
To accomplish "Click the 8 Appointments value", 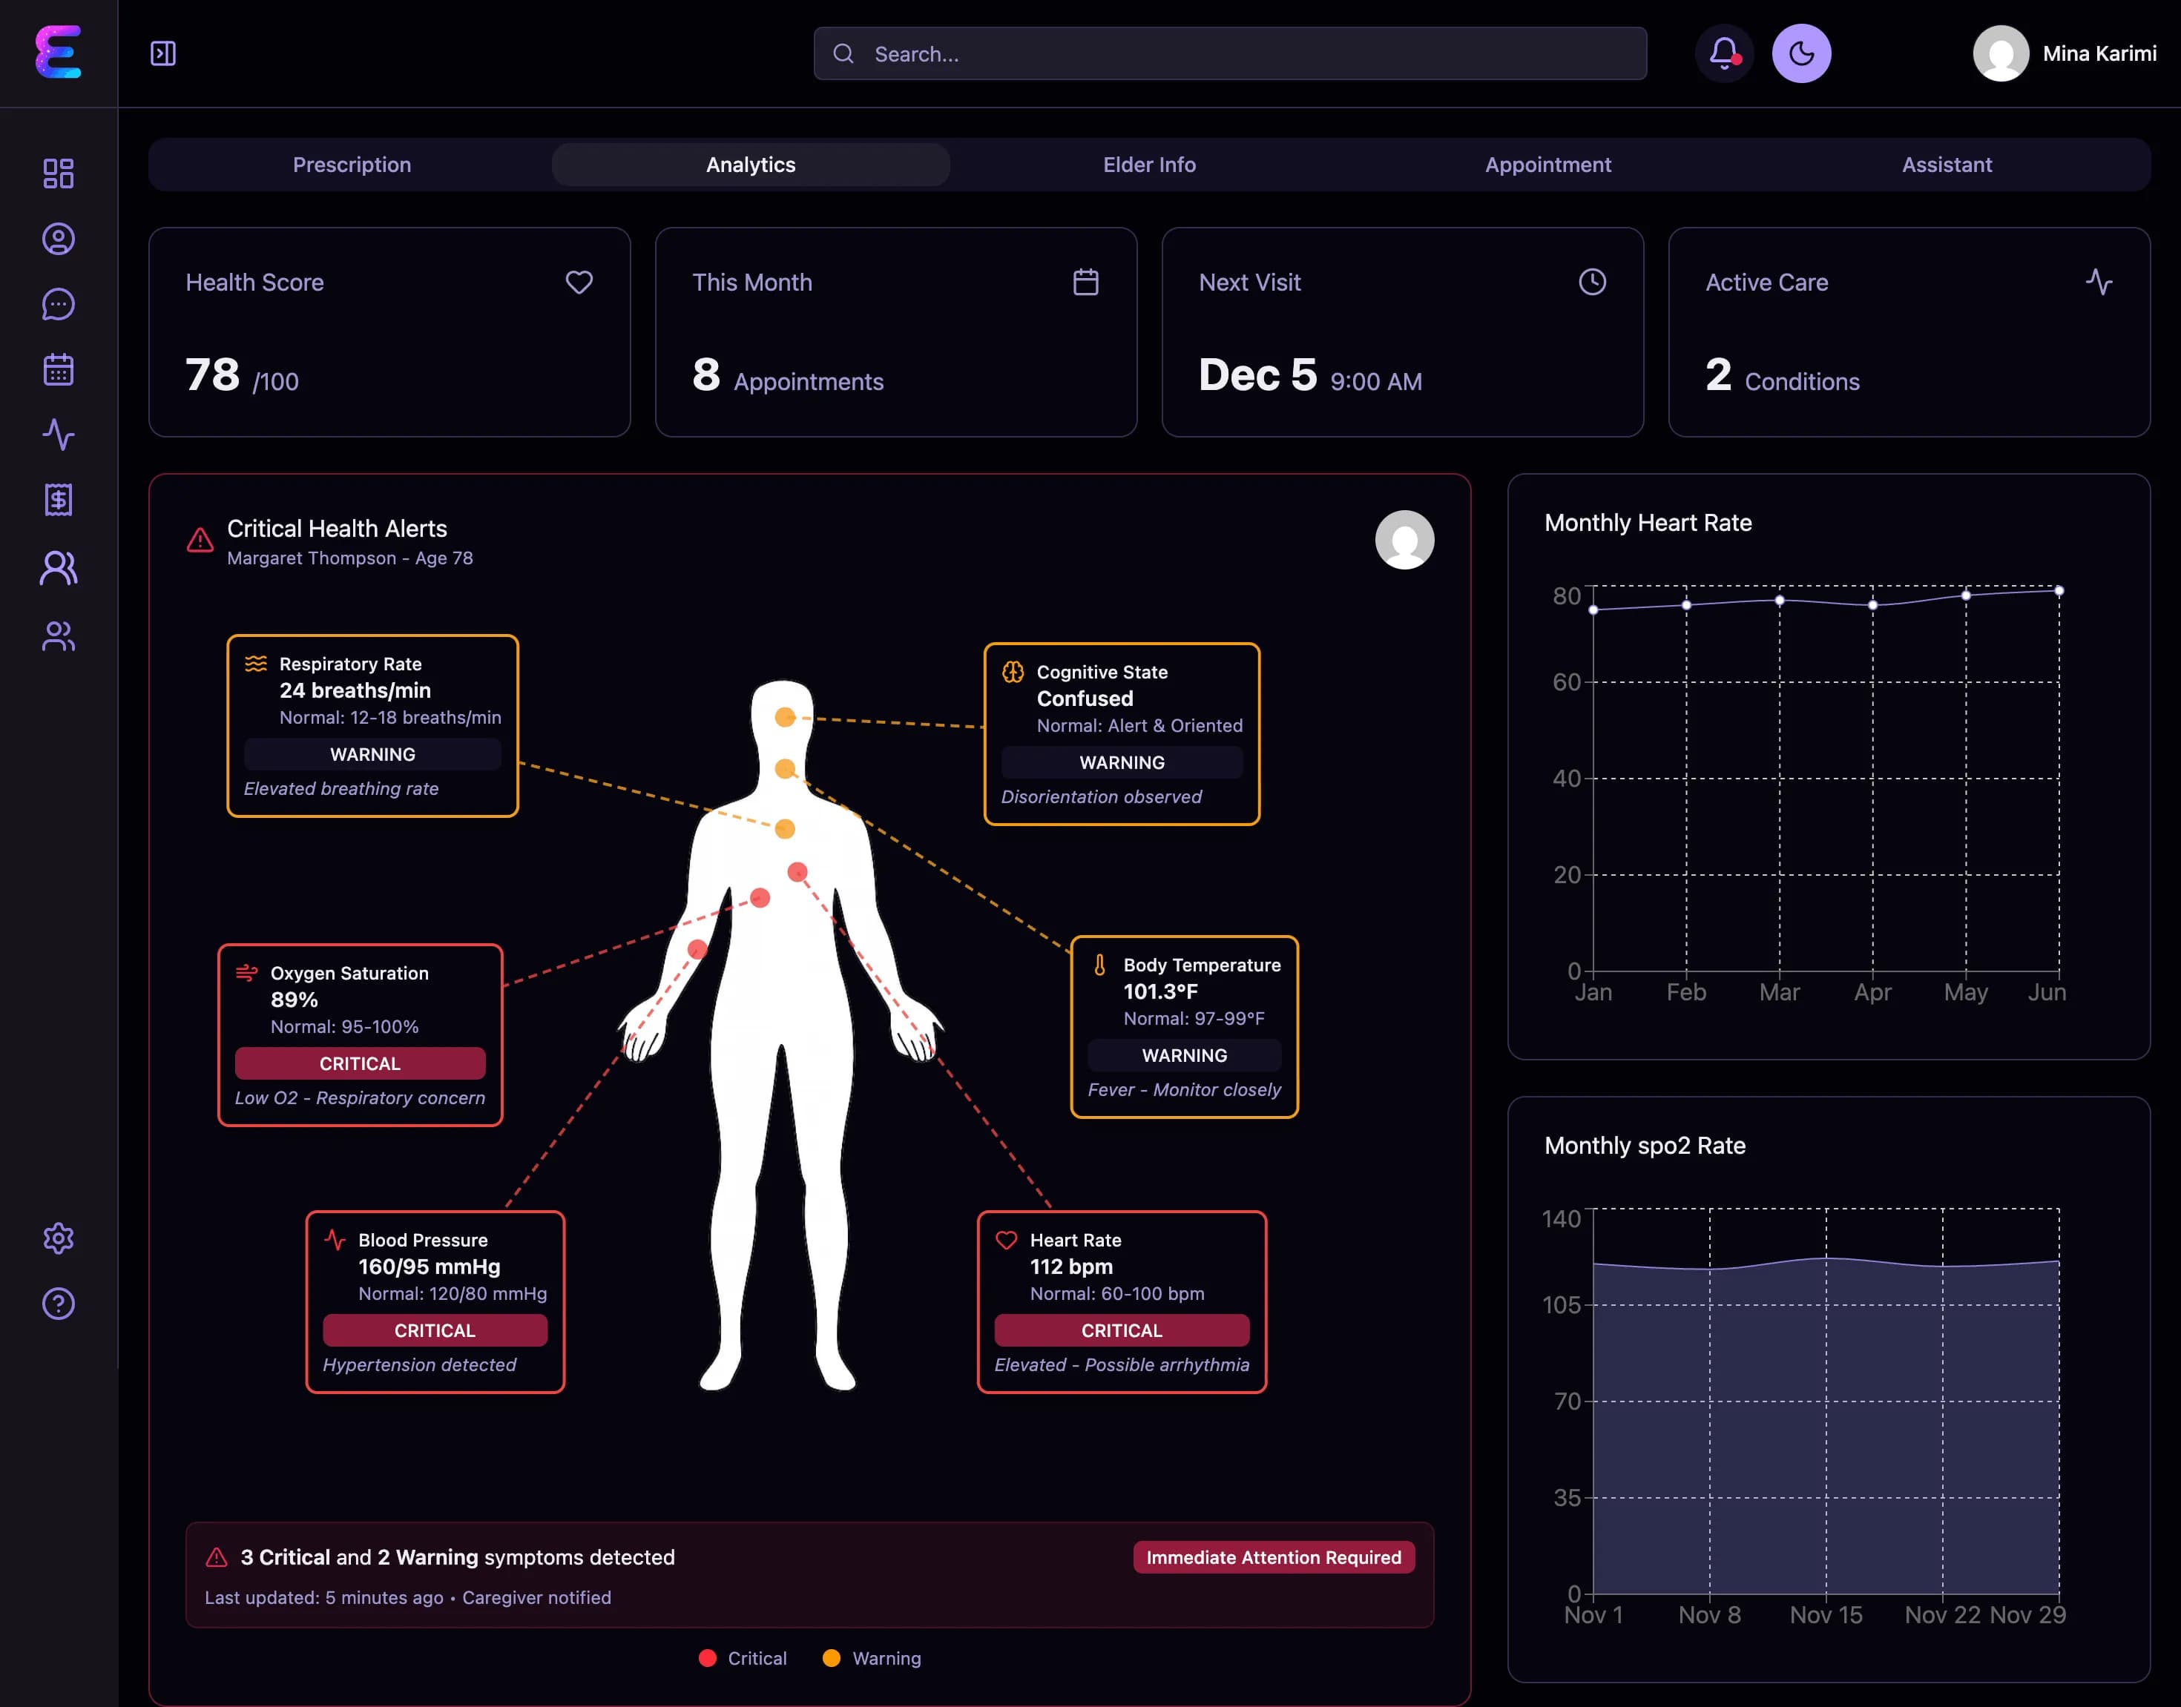I will point(788,376).
